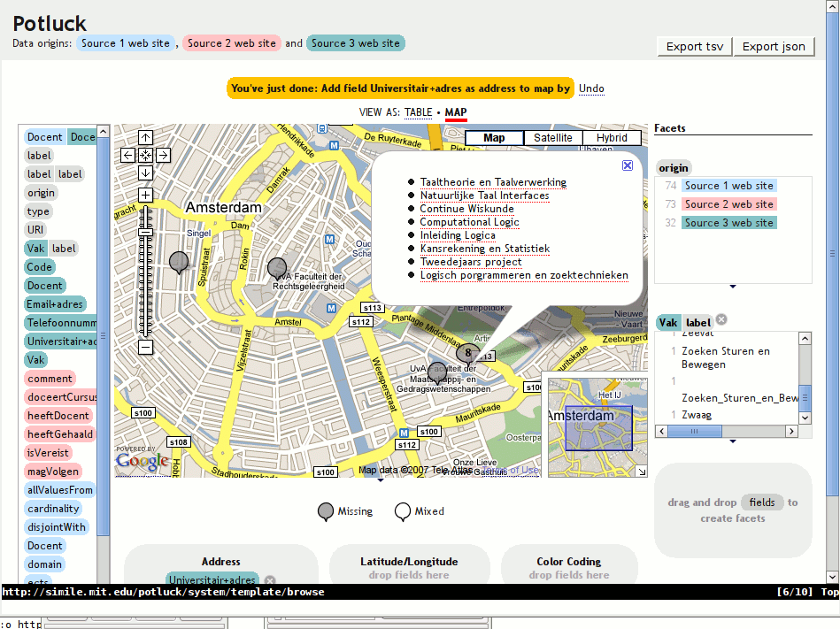Image resolution: width=840 pixels, height=629 pixels.
Task: Switch map to Satellite view
Action: [552, 138]
